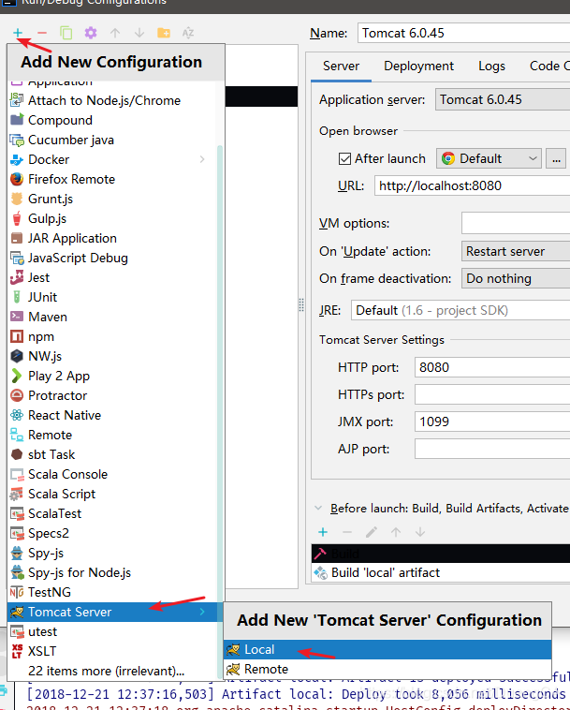Image resolution: width=570 pixels, height=710 pixels.
Task: Choose Local in Tomcat Server submenu
Action: click(387, 649)
